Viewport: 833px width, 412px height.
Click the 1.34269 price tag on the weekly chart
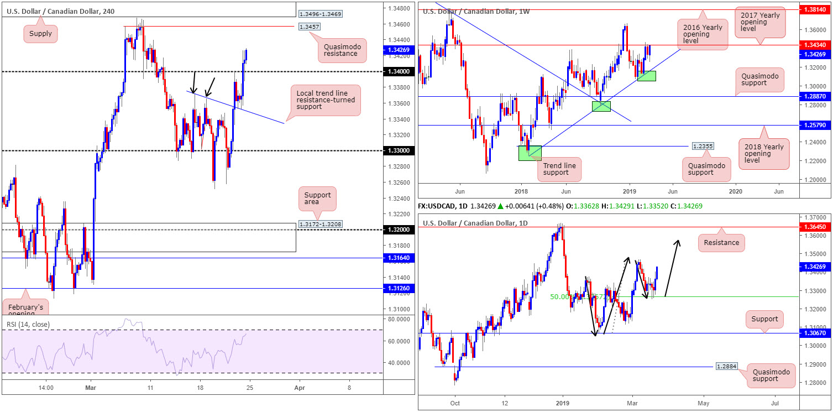816,54
